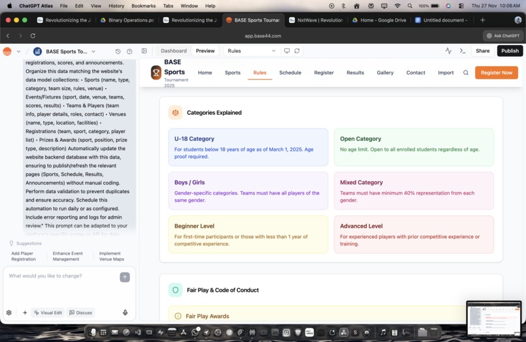Select Add Player Registration suggestion
This screenshot has width=526, height=342.
pyautogui.click(x=23, y=256)
